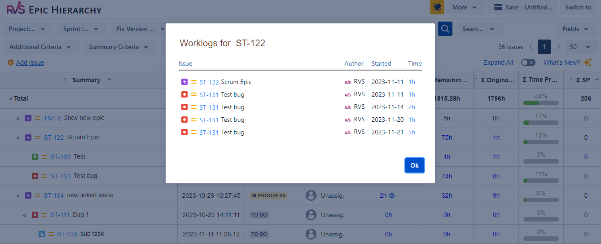601x244 pixels.
Task: Click the sparkle icon beside What's New
Action: 588,62
